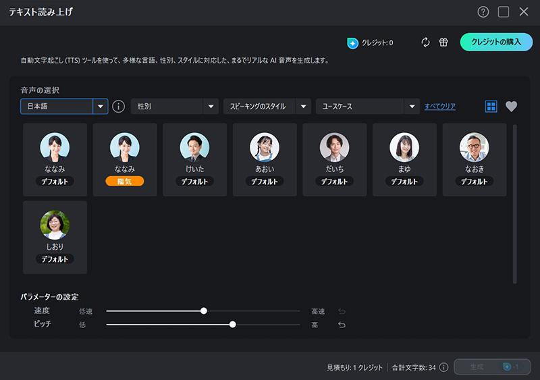Expand the 性別 dropdown
The image size is (540, 380).
(x=175, y=106)
